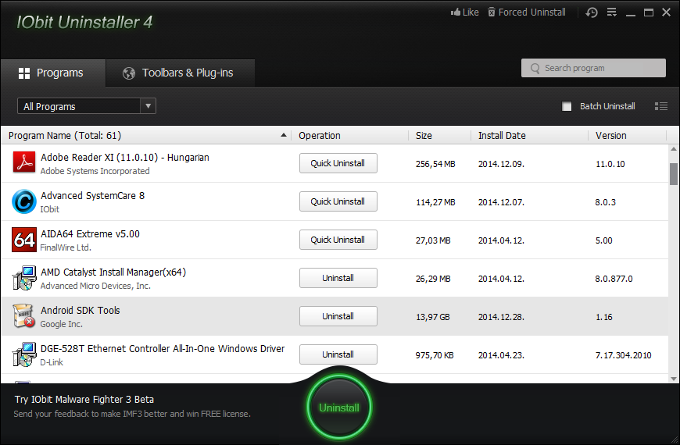Switch to the Programs tab

(53, 73)
